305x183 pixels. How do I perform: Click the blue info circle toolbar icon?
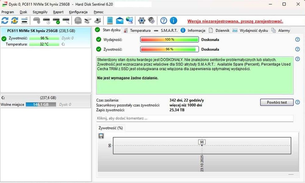[174, 21]
